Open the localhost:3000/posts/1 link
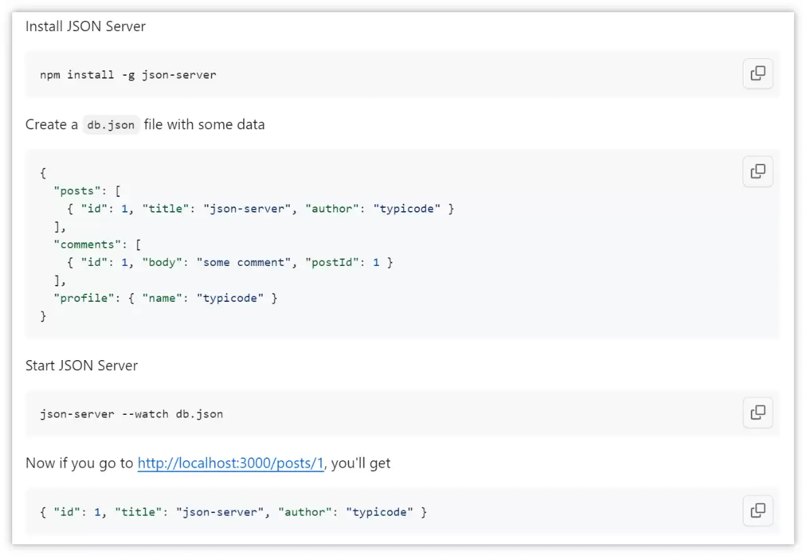 231,463
